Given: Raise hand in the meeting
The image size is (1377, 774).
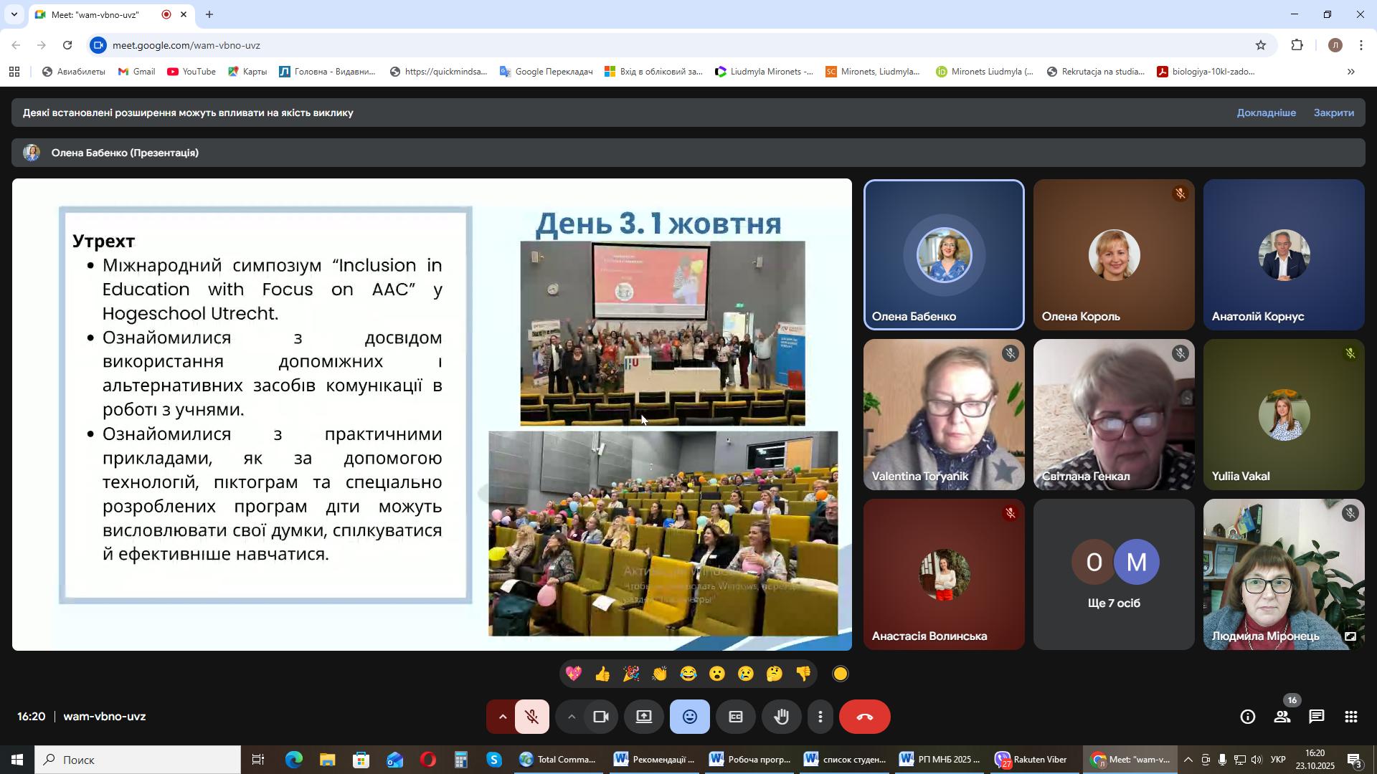Looking at the screenshot, I should 781,717.
